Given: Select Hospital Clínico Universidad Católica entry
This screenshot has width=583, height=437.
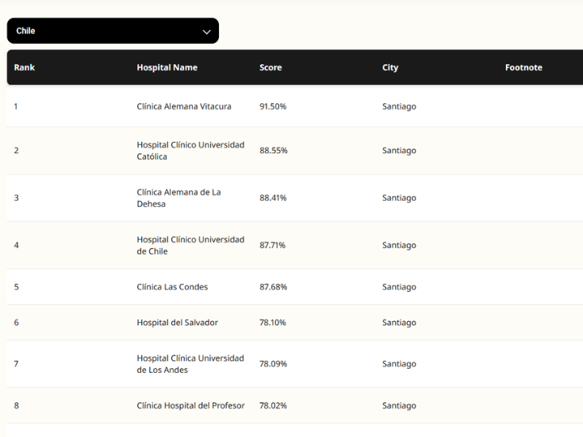Looking at the screenshot, I should click(190, 151).
